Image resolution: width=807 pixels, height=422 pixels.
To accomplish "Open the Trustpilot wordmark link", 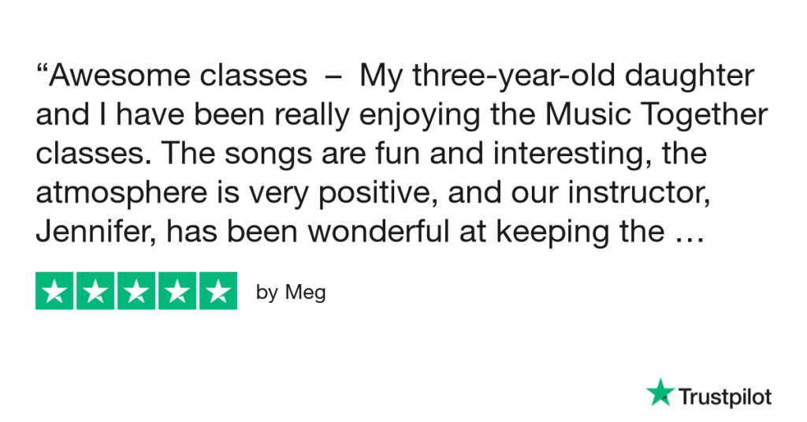I will click(x=725, y=398).
